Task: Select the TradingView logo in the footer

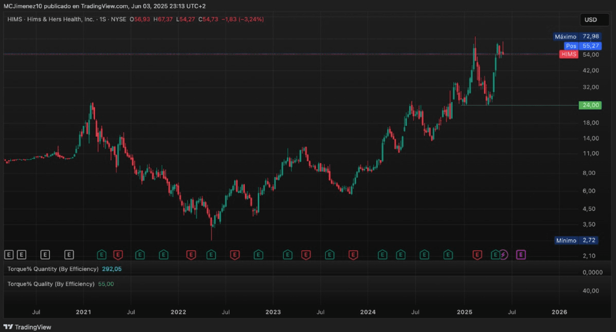Action: point(26,327)
